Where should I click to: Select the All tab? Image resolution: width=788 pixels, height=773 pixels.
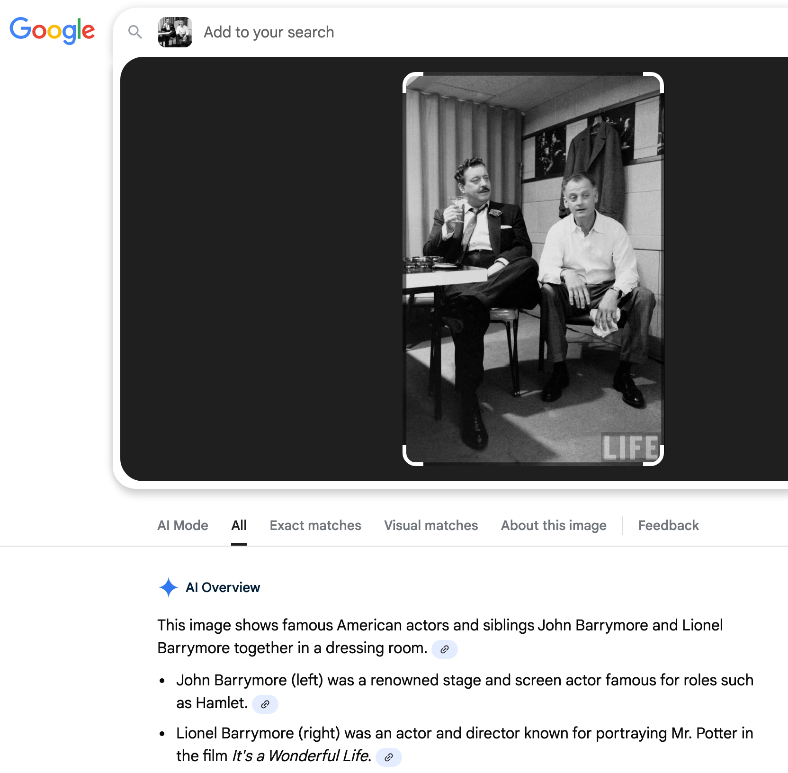239,525
